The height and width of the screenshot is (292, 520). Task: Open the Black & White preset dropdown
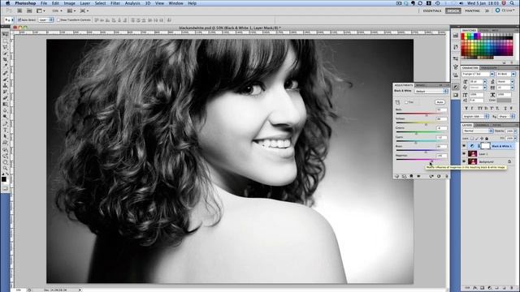(431, 91)
